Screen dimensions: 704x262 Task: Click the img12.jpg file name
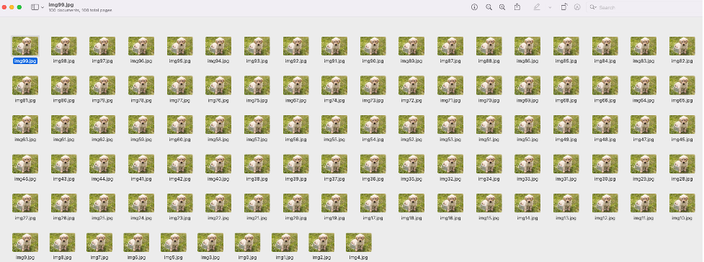(x=605, y=218)
